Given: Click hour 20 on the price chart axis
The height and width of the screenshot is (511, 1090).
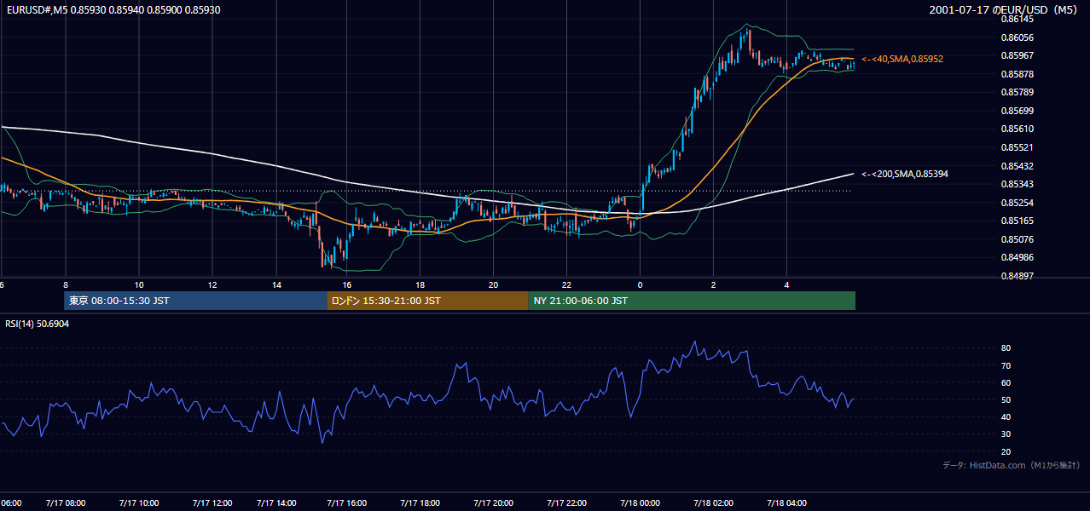Looking at the screenshot, I should pyautogui.click(x=494, y=284).
